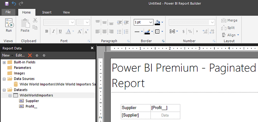Decrease decimal places
This screenshot has height=122, width=258.
[x=212, y=31]
